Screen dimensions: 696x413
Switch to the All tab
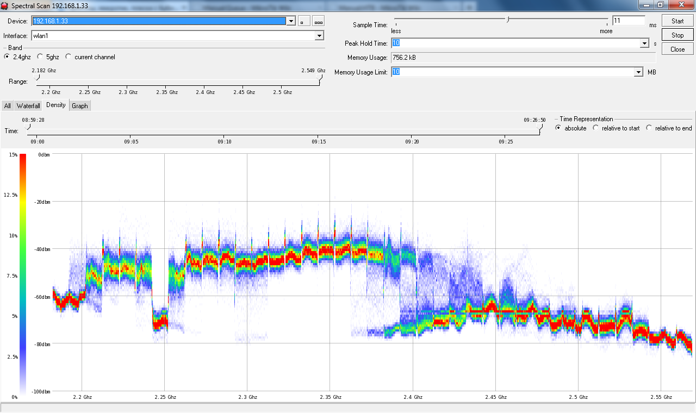(8, 106)
